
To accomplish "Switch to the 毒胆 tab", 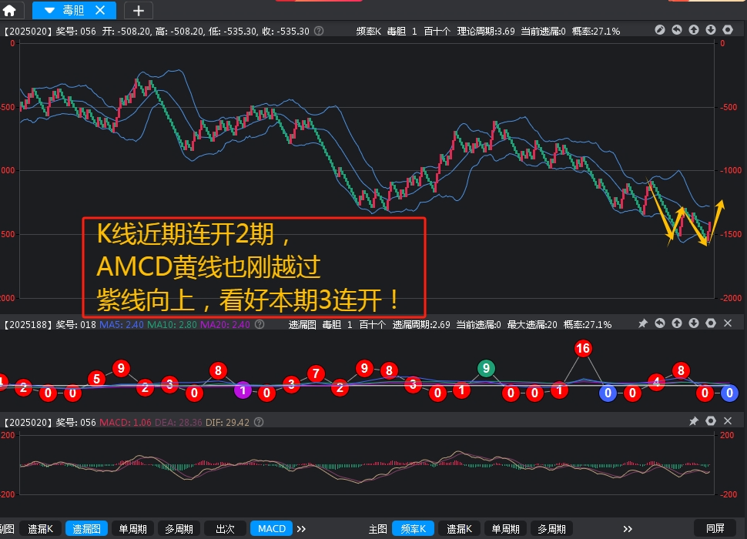I will [73, 10].
